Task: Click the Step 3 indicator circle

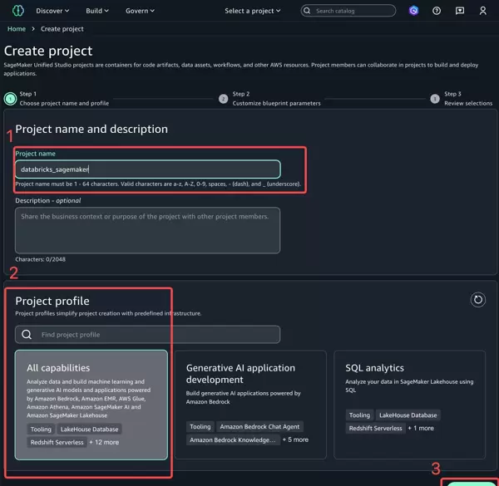Action: (435, 98)
